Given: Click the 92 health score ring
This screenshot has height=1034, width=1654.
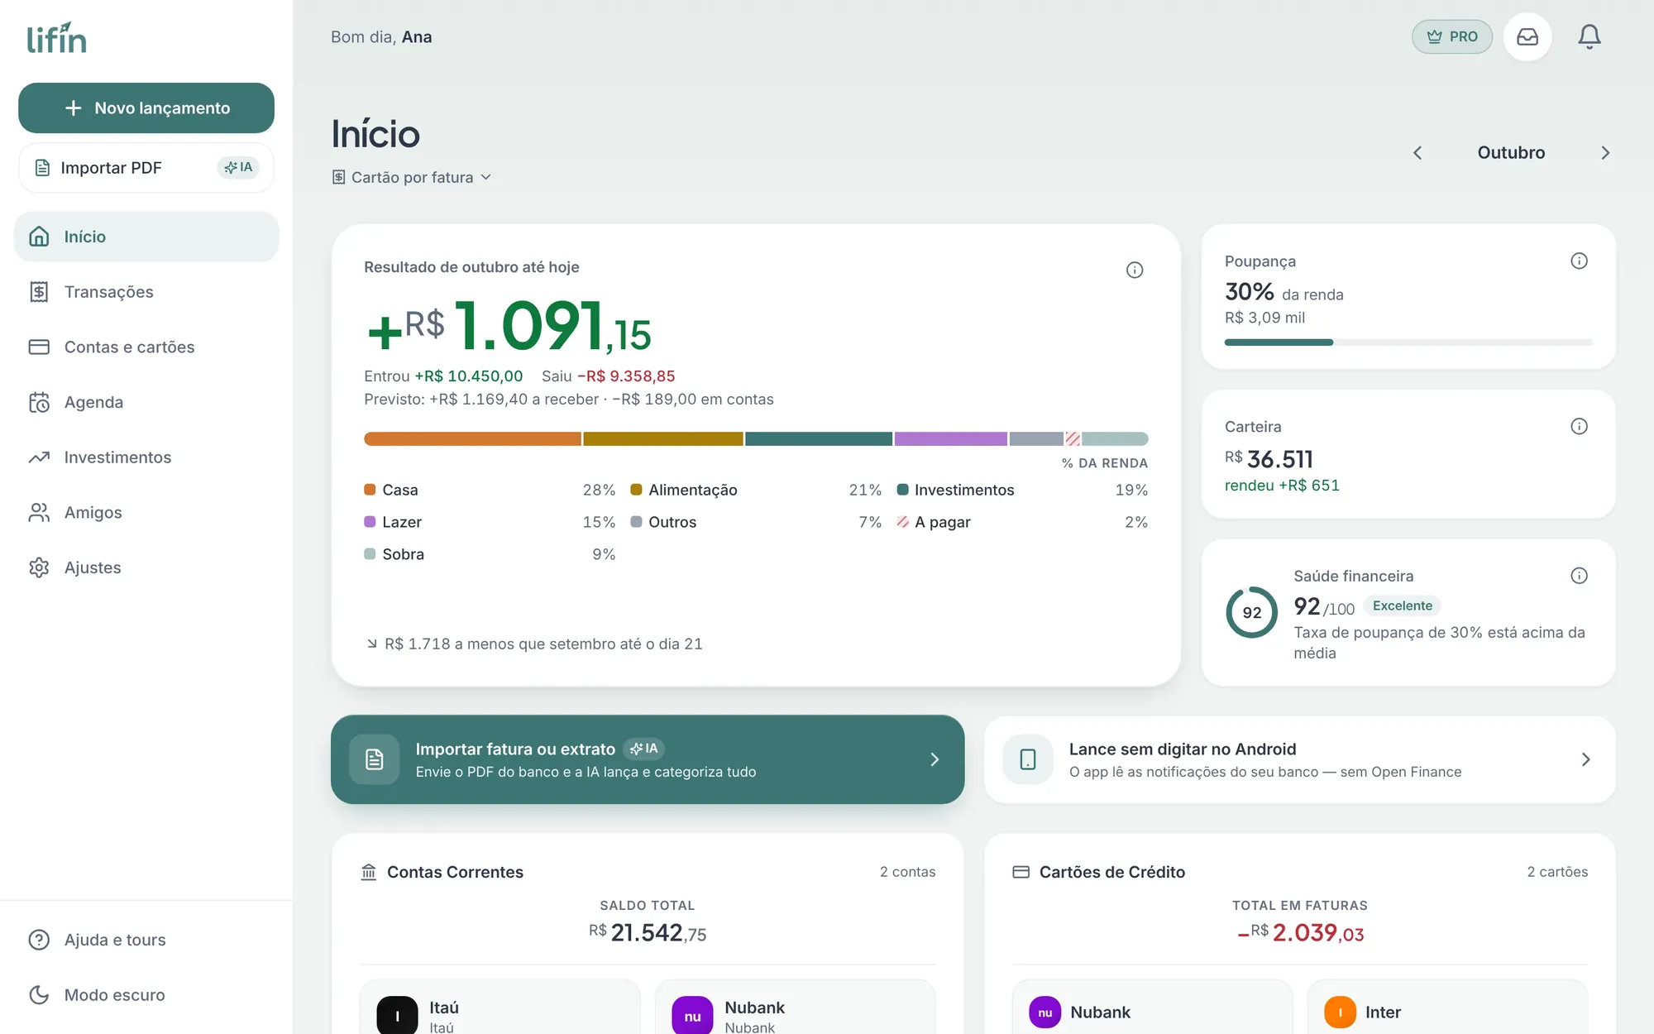Looking at the screenshot, I should (x=1251, y=612).
